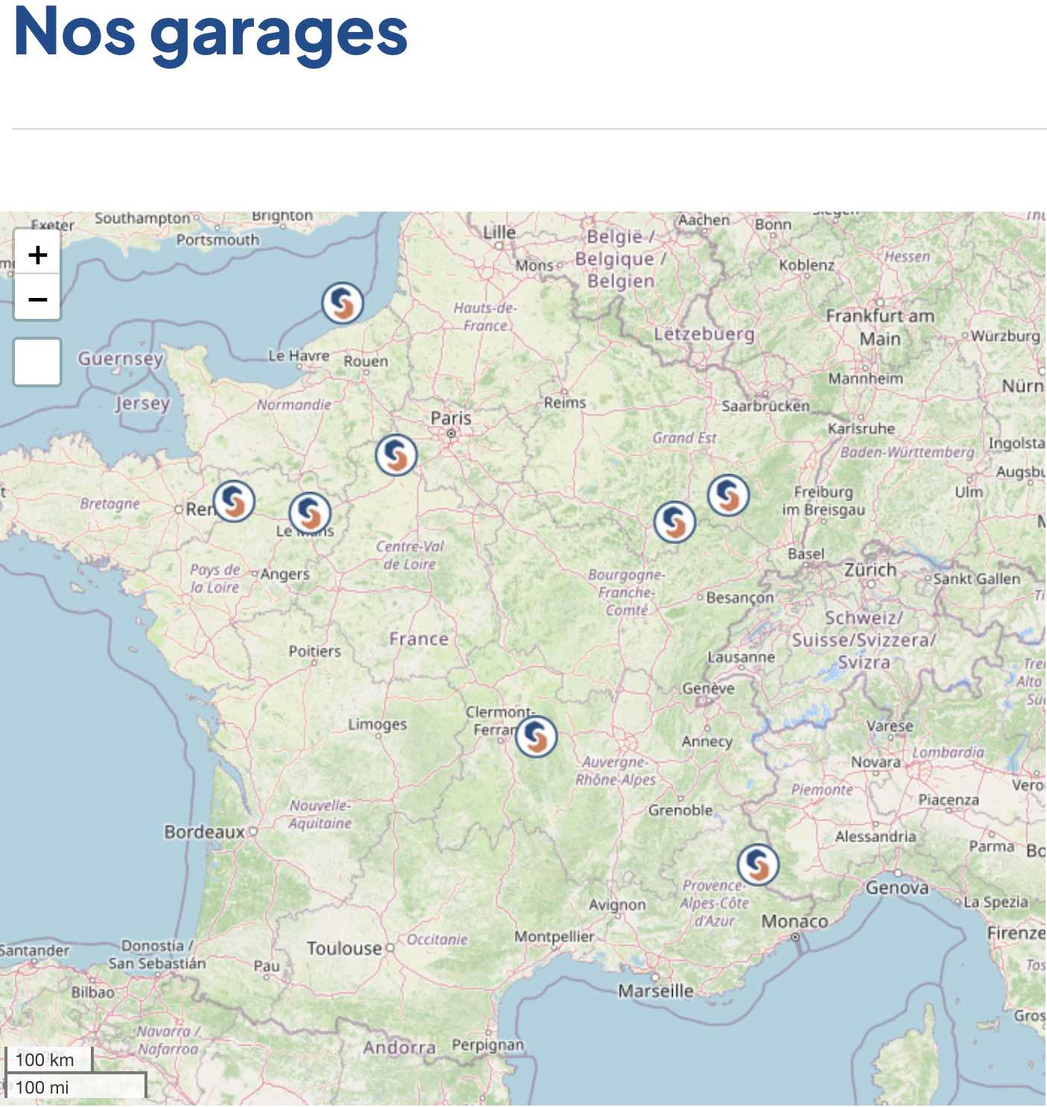Click Toulouse city label on map
Viewport: 1047px width, 1107px height.
pyautogui.click(x=344, y=948)
